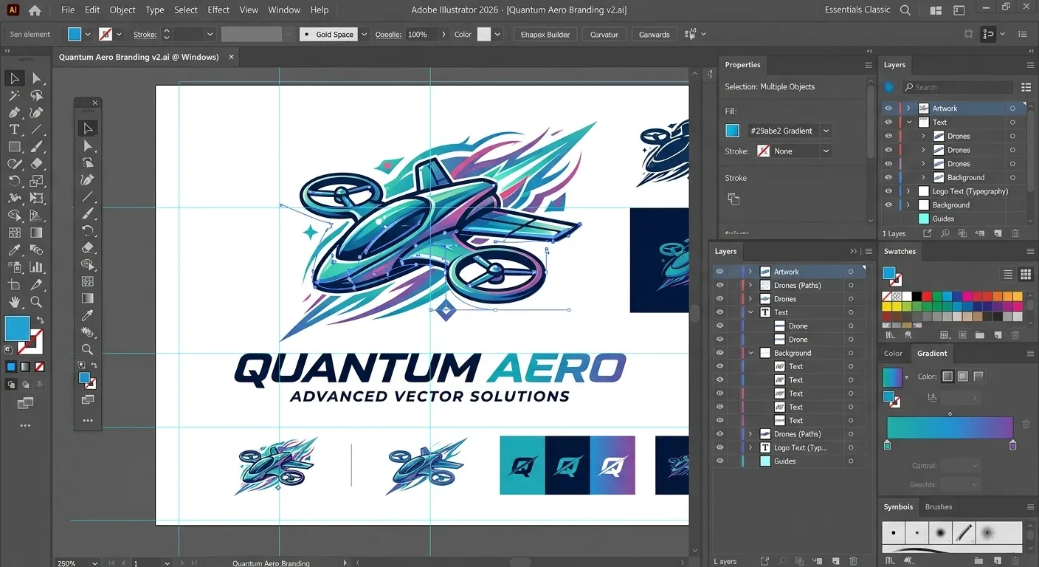Select the Column Graph tool
Screen dimensions: 1039x567
(x=37, y=267)
